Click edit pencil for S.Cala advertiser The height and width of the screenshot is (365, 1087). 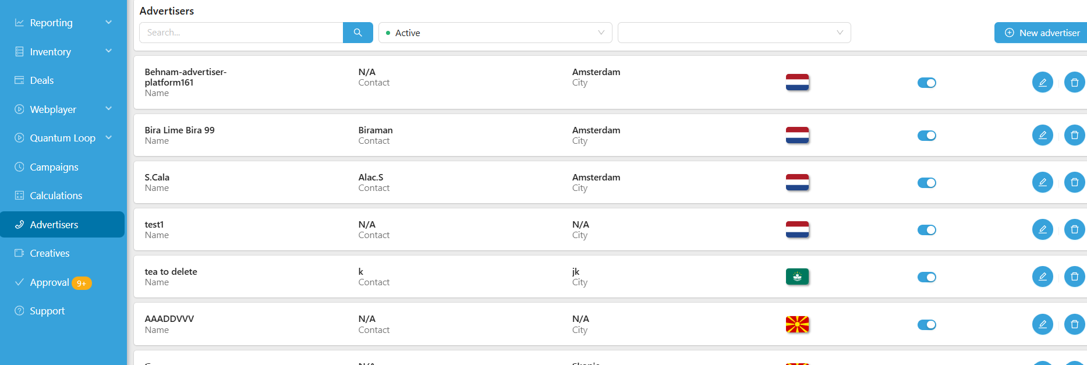coord(1042,183)
